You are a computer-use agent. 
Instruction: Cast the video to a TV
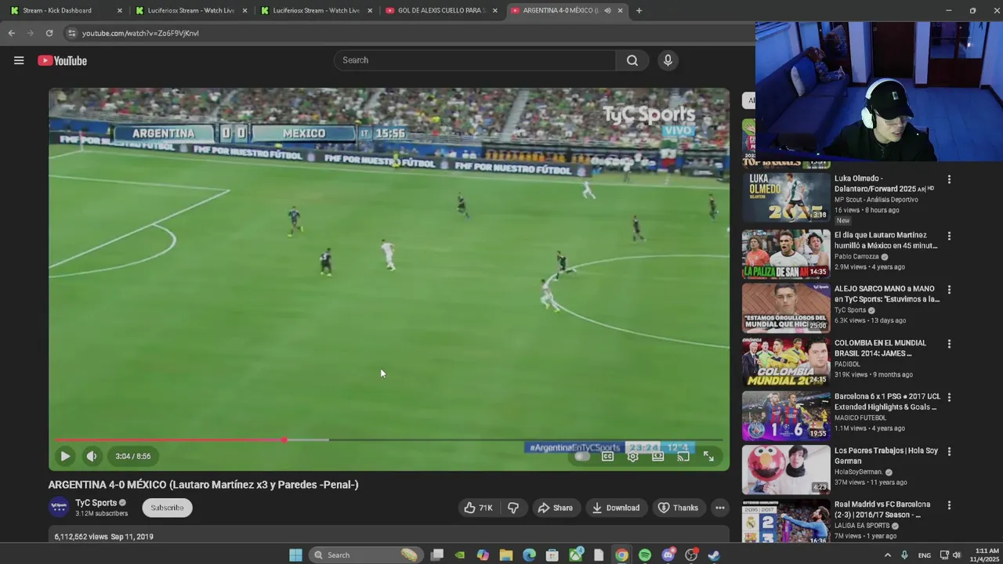coord(683,456)
